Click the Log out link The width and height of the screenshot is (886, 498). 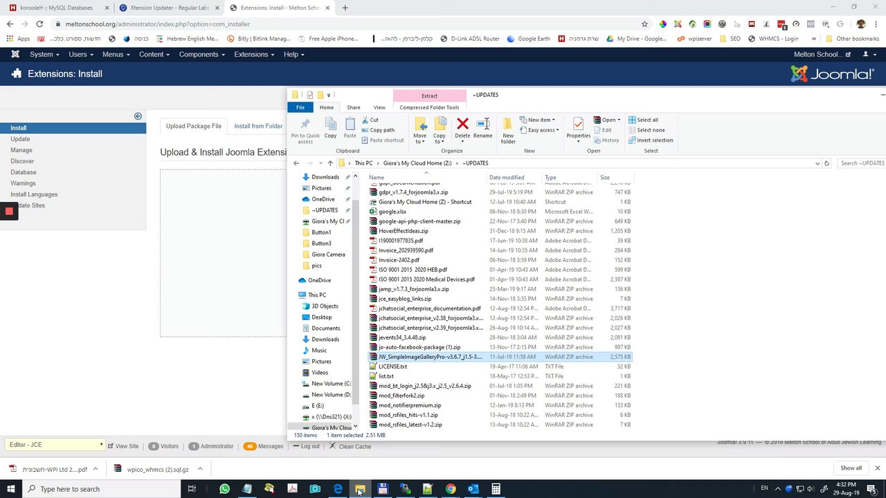[306, 446]
